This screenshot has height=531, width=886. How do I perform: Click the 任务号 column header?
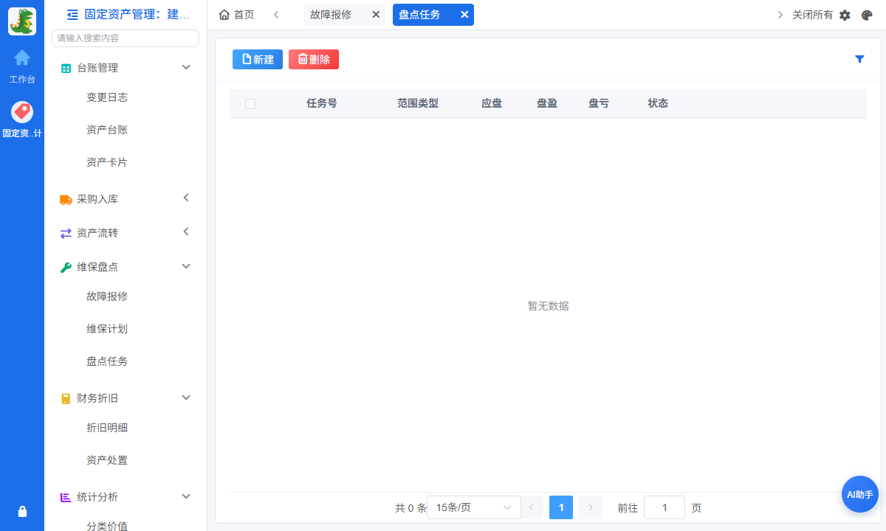pos(322,103)
